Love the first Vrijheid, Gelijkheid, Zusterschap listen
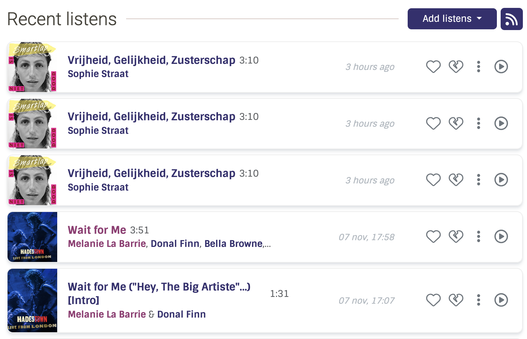The height and width of the screenshot is (339, 527). (x=433, y=67)
